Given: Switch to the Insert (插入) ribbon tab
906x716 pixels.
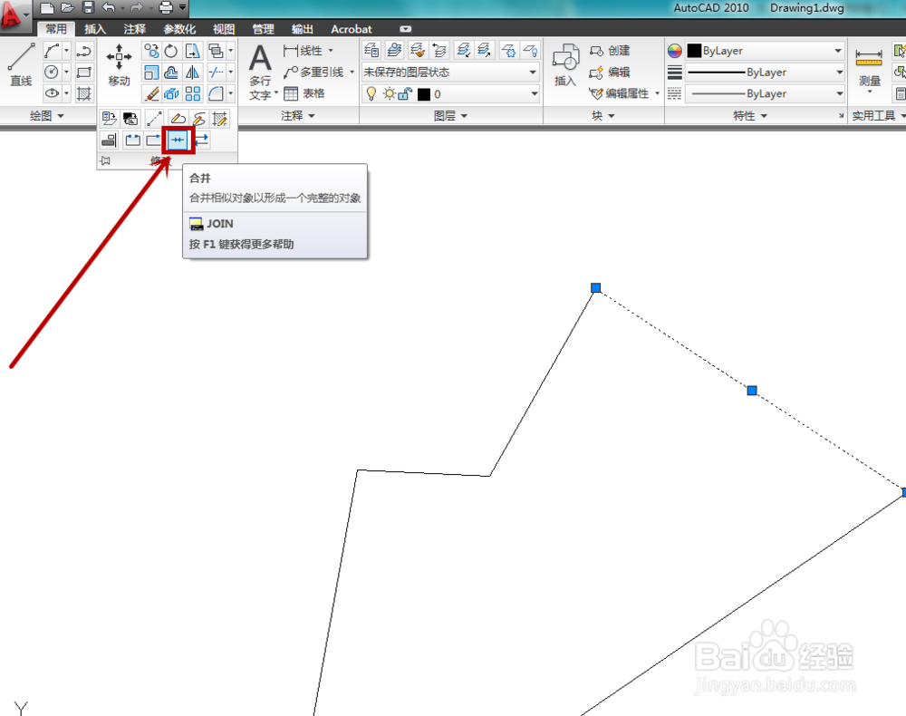Looking at the screenshot, I should 95,29.
